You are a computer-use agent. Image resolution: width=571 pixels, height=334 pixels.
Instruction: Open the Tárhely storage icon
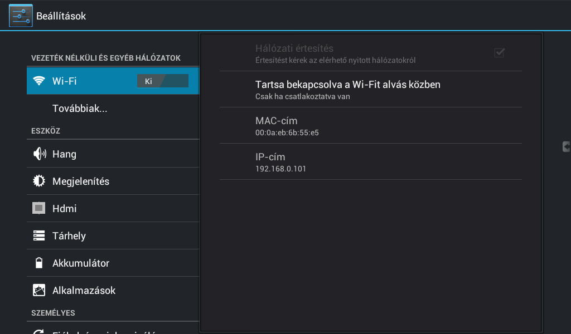(39, 235)
